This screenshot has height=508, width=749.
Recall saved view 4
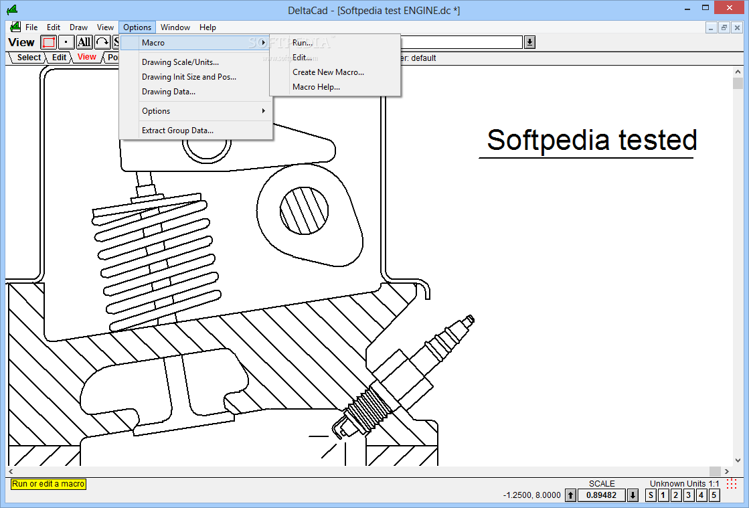click(x=701, y=495)
